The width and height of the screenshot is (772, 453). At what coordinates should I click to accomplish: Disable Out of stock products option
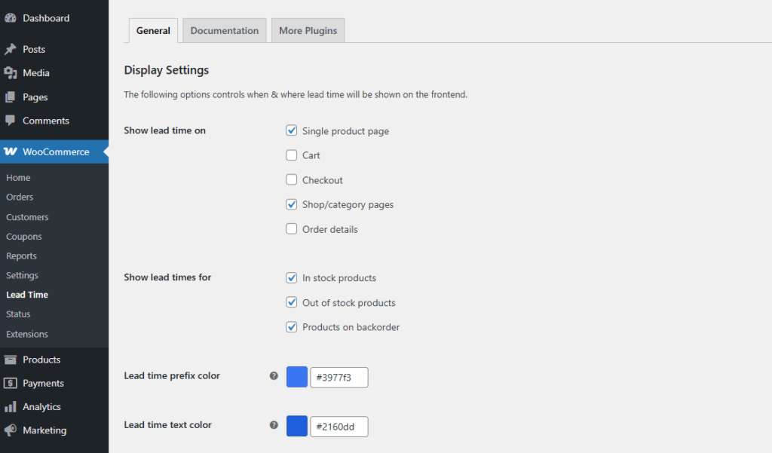click(292, 302)
